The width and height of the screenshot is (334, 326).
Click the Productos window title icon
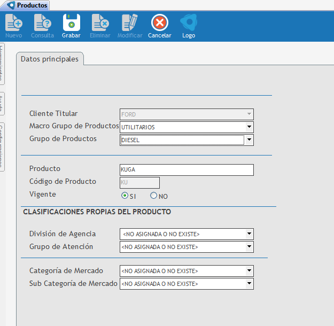11,5
